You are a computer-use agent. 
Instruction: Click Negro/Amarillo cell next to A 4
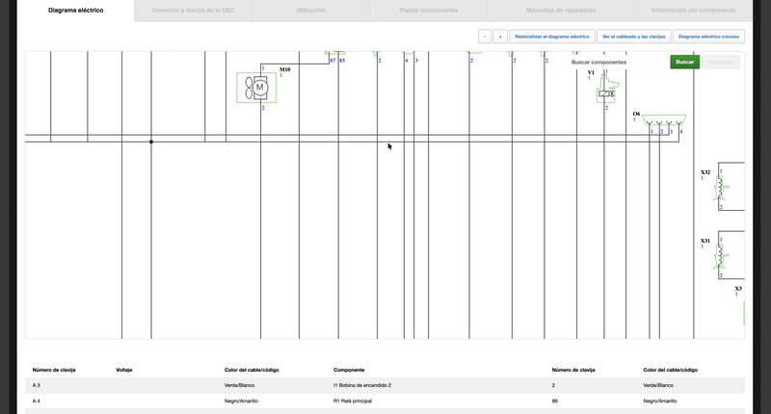point(241,401)
